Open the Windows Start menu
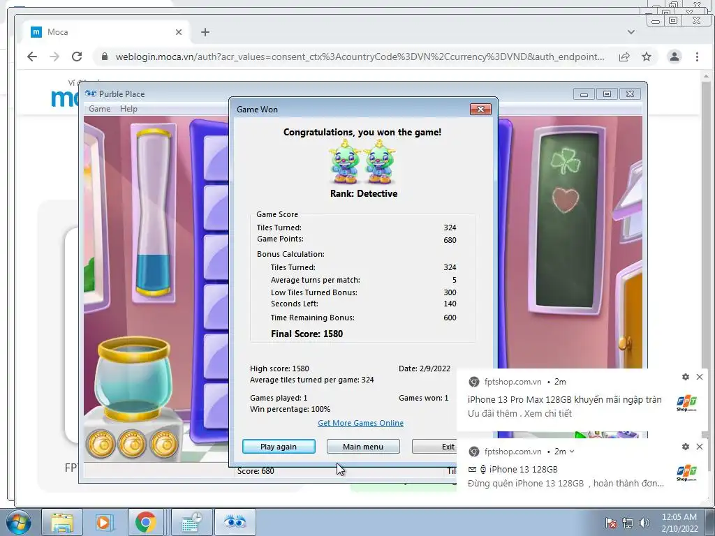 tap(18, 522)
